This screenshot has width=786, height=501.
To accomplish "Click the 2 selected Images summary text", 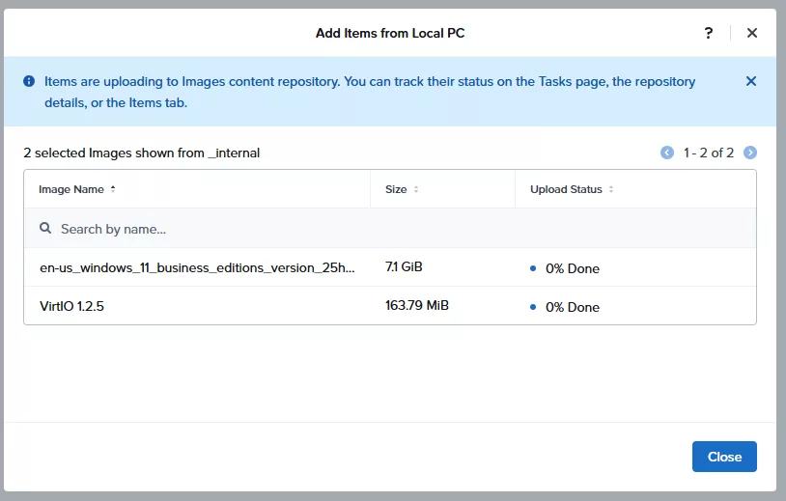I will pos(141,153).
